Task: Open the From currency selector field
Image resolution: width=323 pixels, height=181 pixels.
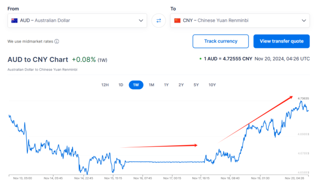Action: 77,20
